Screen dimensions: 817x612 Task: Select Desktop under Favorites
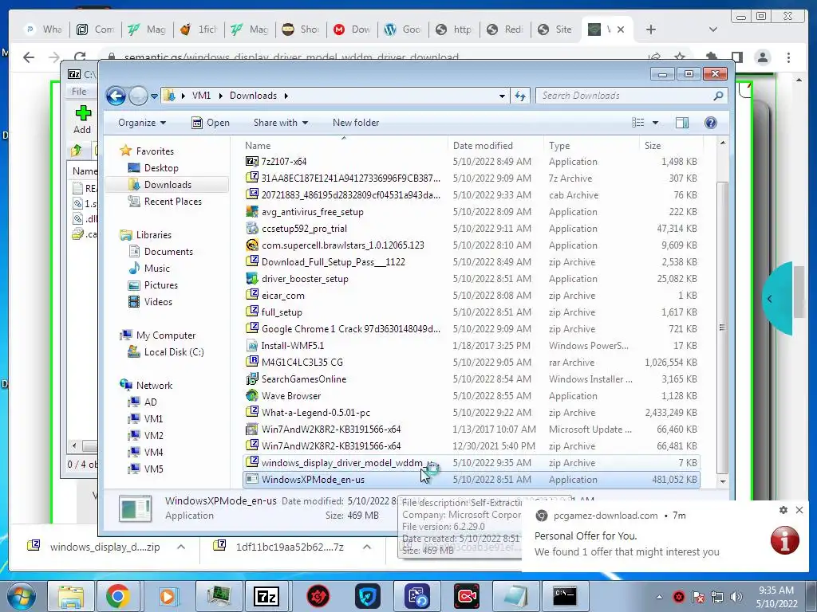[161, 168]
